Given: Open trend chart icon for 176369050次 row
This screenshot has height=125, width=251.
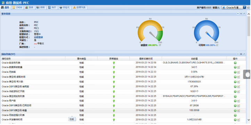Looking at the screenshot, I should (239, 82).
